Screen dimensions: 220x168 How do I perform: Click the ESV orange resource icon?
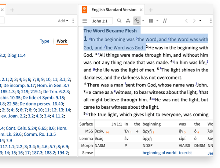click(x=84, y=10)
